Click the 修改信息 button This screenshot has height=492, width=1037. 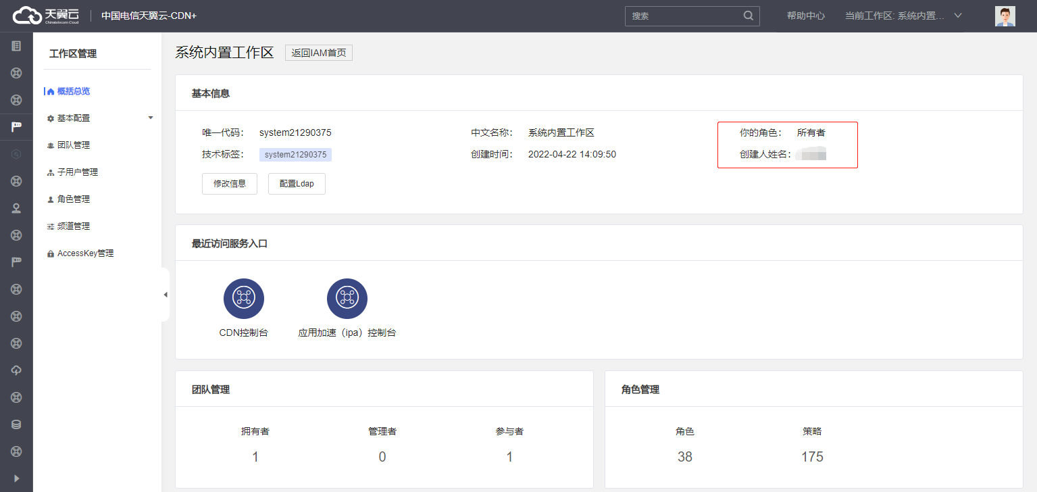229,184
